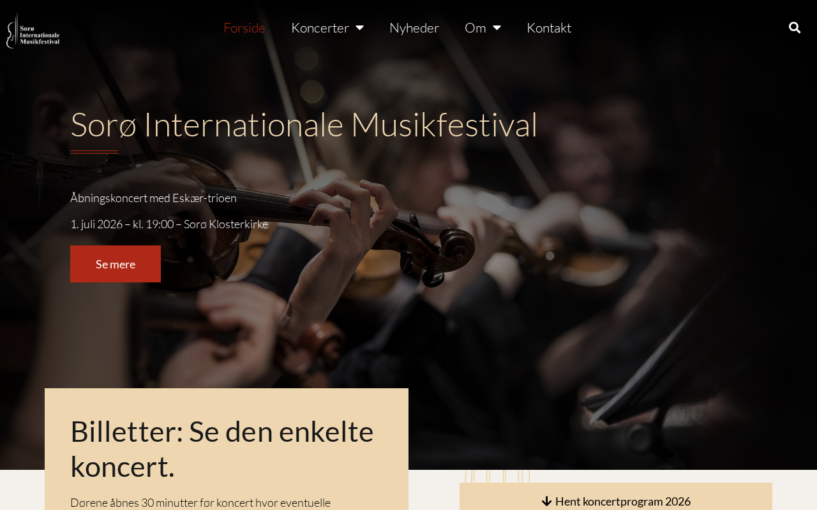
Task: Select the Åbningskoncert med Eskær-trioen text
Action: tap(153, 198)
